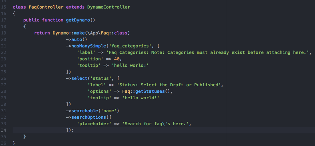Click the 'placeholder' array key
Viewport: 315px width, 146px height.
pyautogui.click(x=94, y=124)
